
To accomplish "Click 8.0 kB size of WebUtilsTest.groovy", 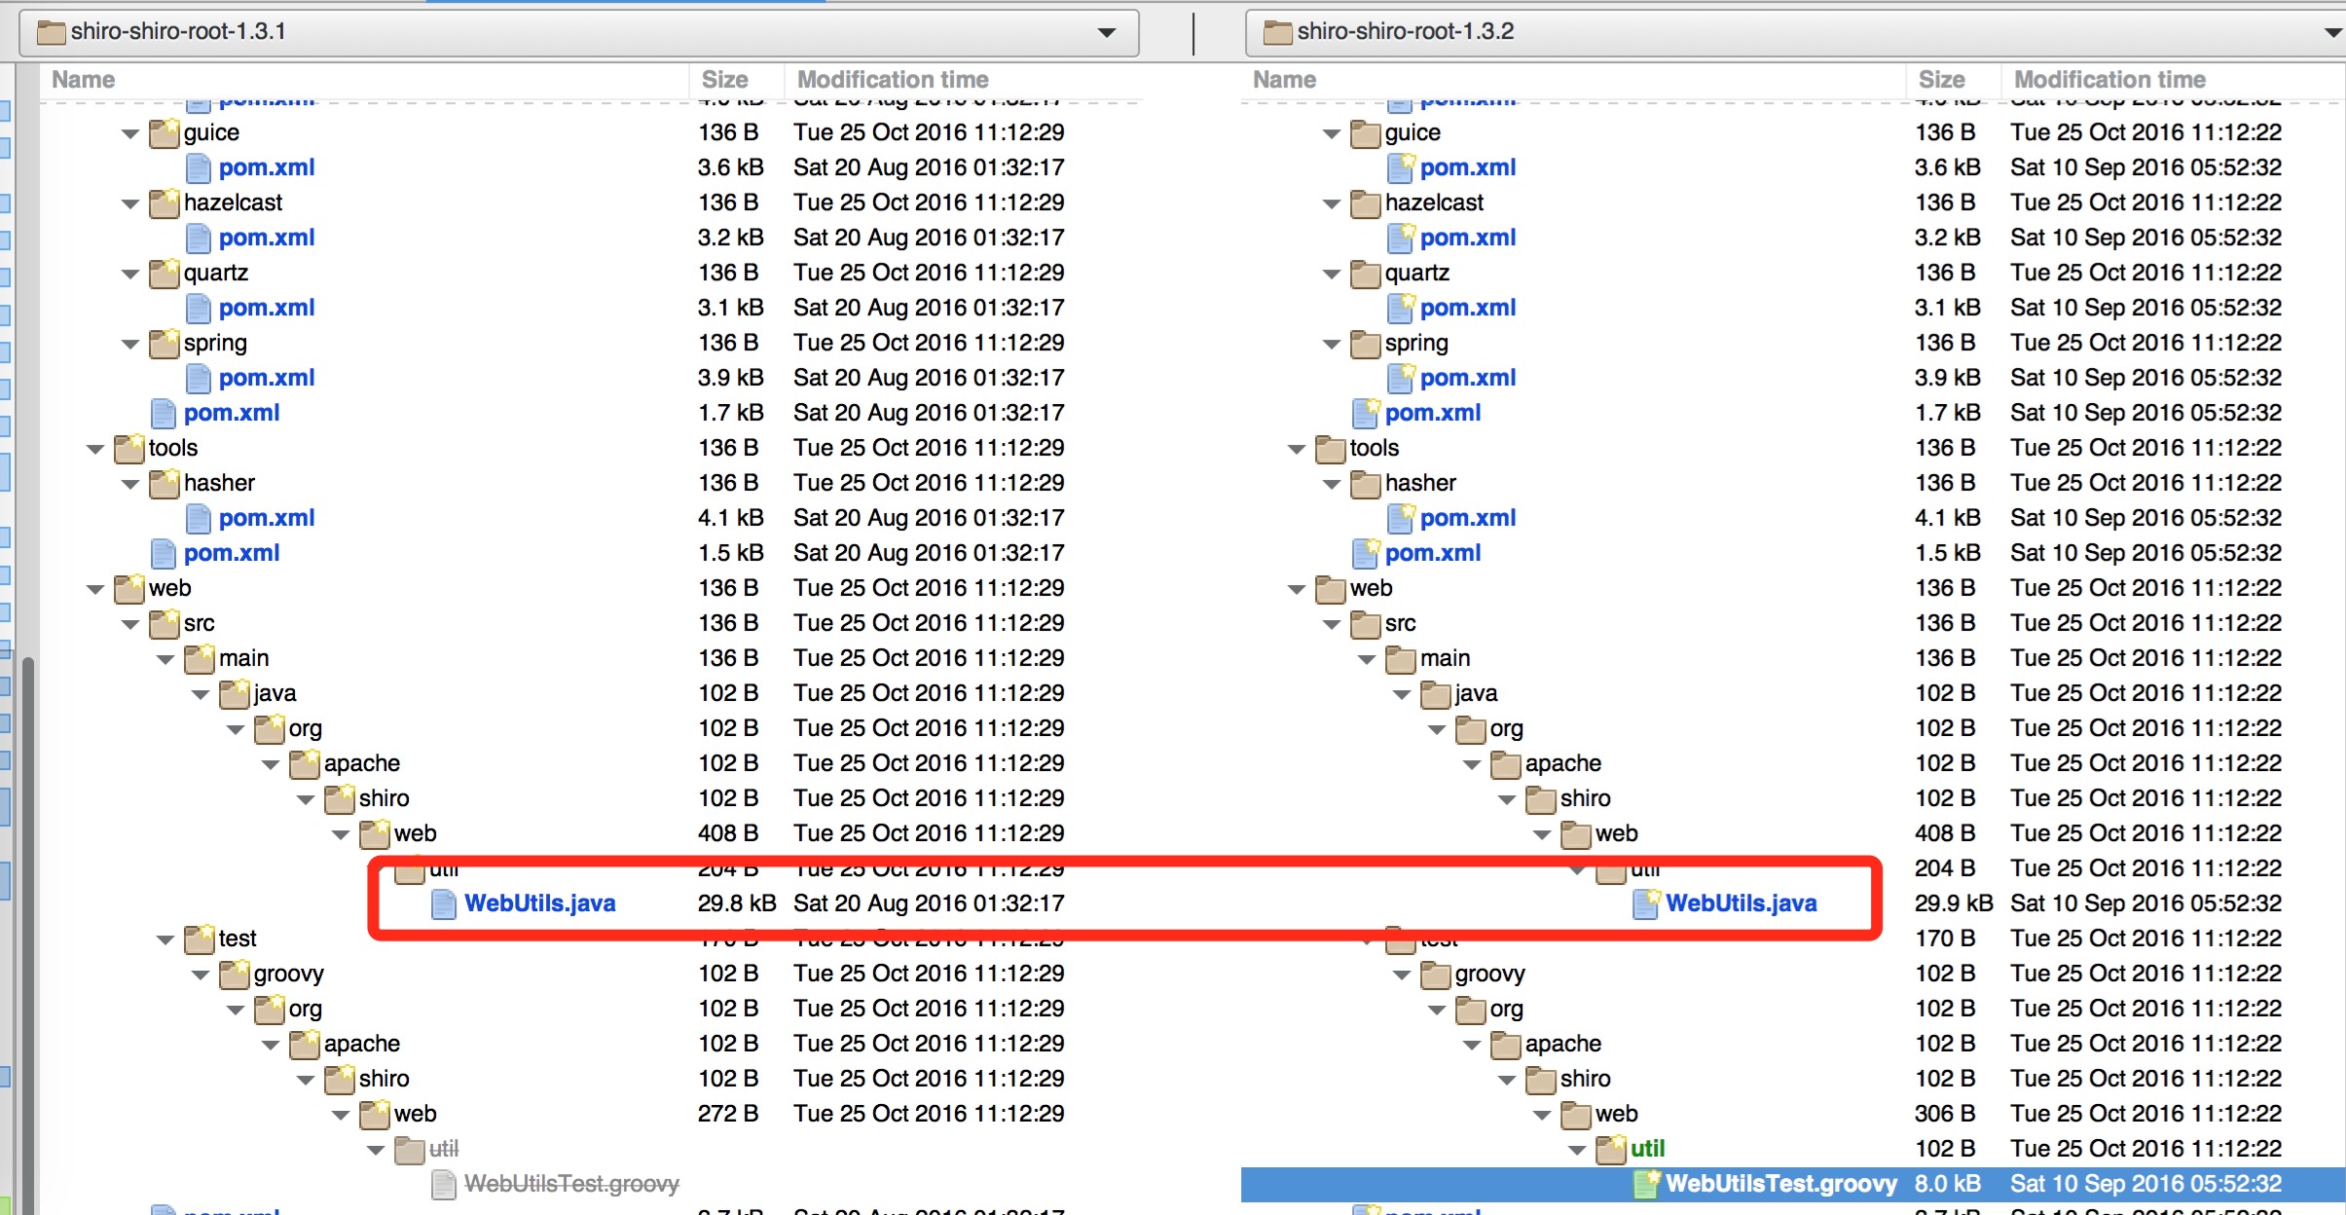I will (1948, 1184).
